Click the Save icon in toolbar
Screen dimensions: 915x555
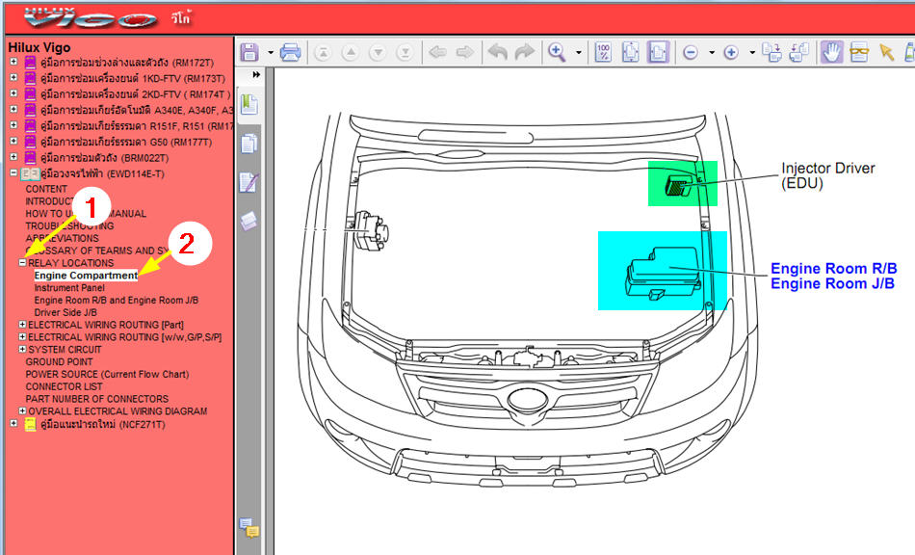click(x=249, y=53)
